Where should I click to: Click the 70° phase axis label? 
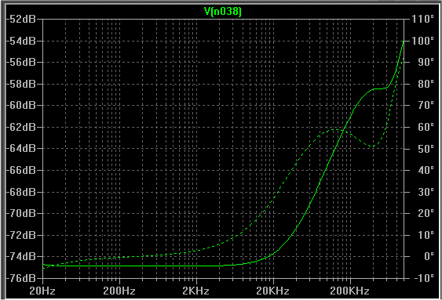tap(426, 106)
